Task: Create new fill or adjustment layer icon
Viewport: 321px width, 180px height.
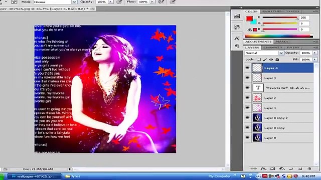Action: [282, 168]
